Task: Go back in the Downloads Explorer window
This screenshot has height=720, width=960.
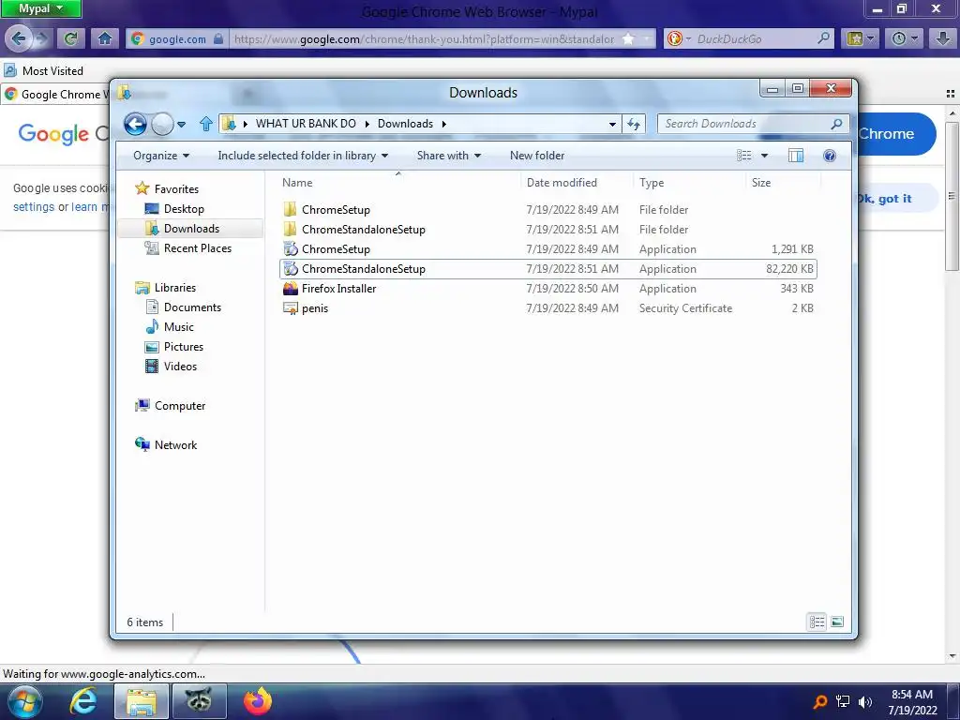Action: pos(135,125)
